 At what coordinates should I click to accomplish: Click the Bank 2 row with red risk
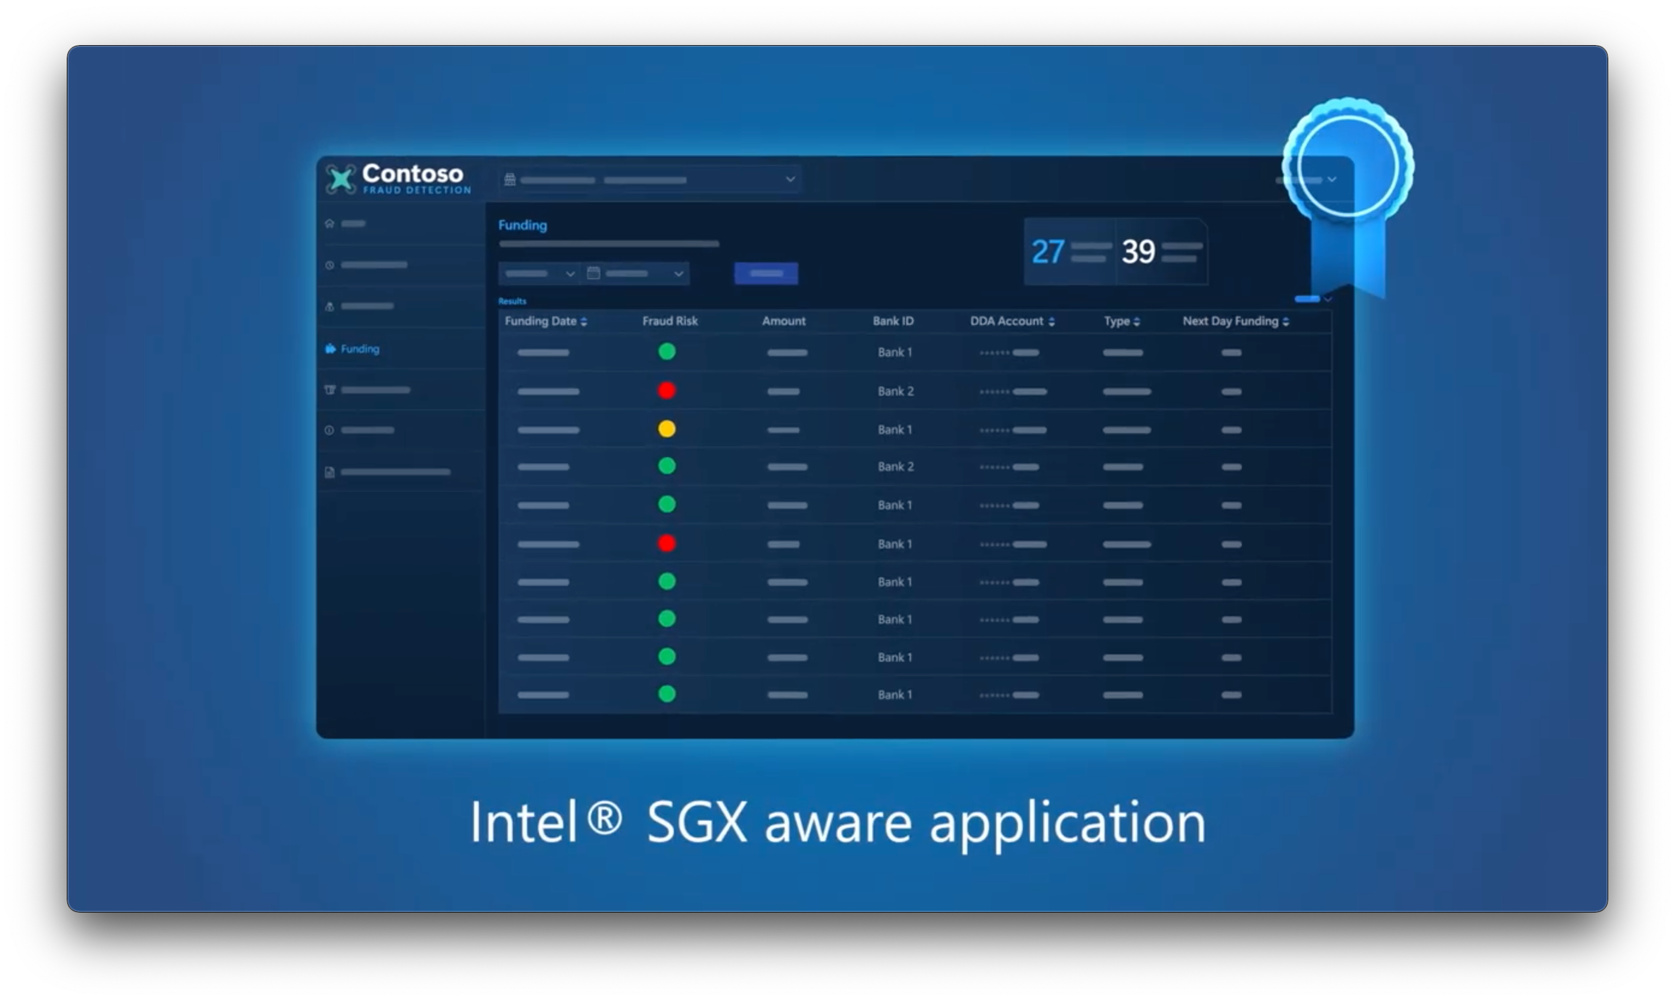895,391
